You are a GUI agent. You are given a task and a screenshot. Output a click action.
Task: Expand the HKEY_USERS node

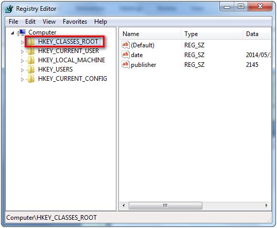pos(22,70)
